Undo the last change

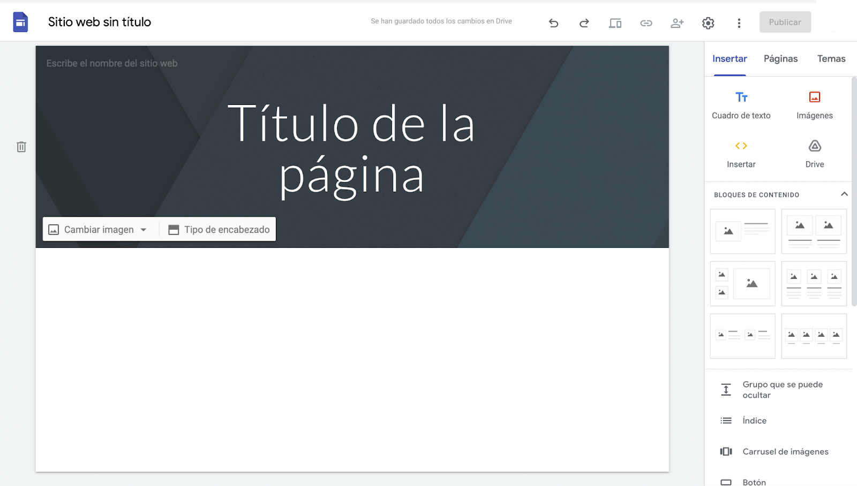553,23
